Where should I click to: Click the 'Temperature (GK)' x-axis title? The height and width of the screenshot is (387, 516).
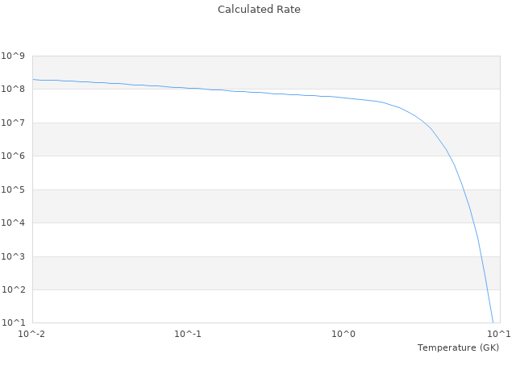tap(458, 347)
